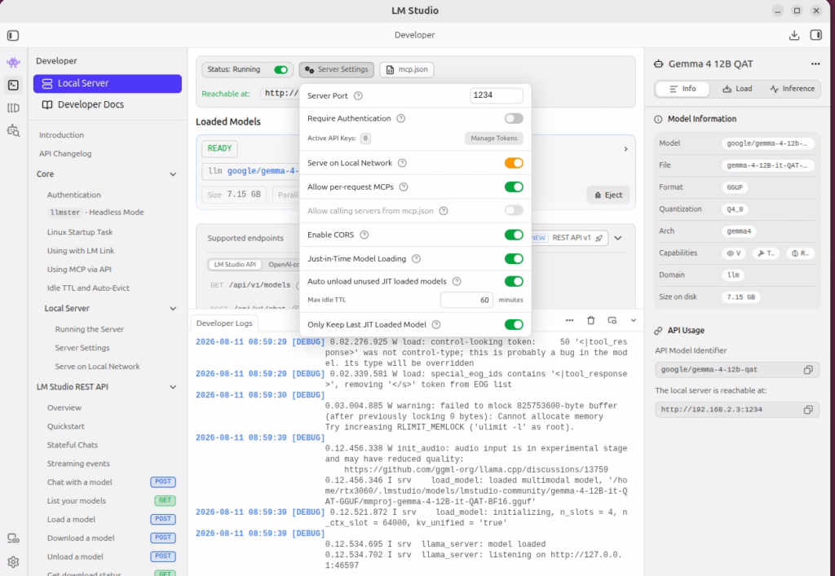Toggle Allow calling servers from mcp.json
This screenshot has height=576, width=835.
(x=514, y=211)
